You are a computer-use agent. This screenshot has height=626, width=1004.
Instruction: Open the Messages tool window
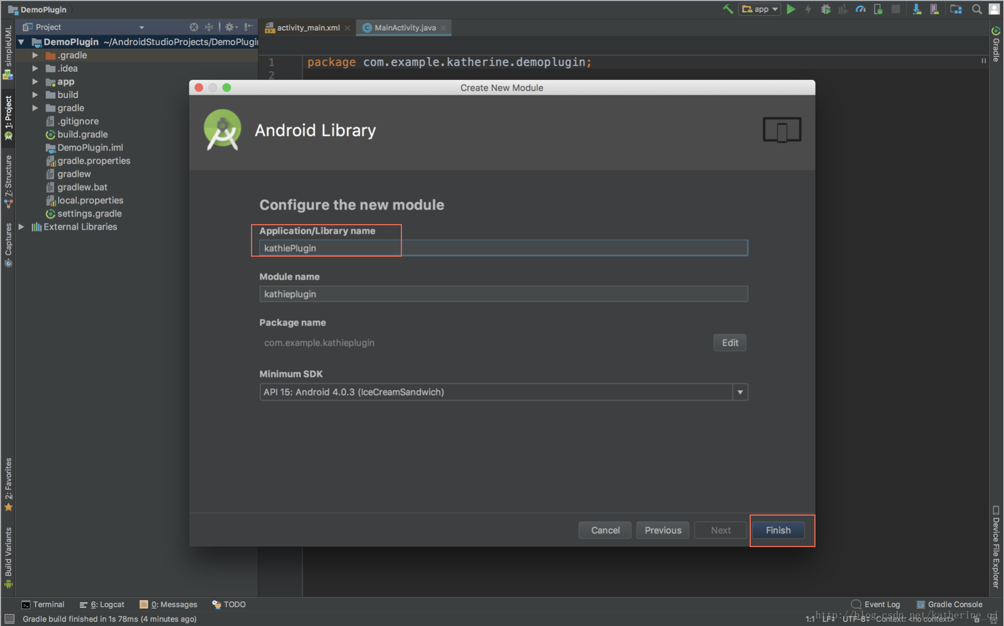[168, 604]
